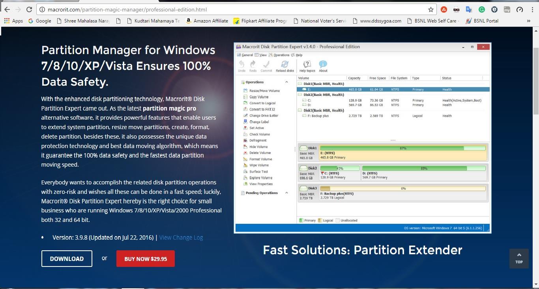Select Delete Volume operation

click(257, 153)
